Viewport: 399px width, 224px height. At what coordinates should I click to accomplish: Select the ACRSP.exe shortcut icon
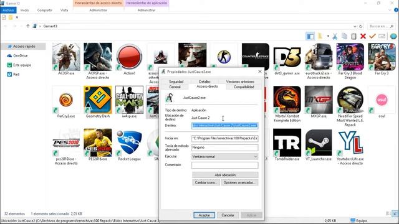[98, 57]
